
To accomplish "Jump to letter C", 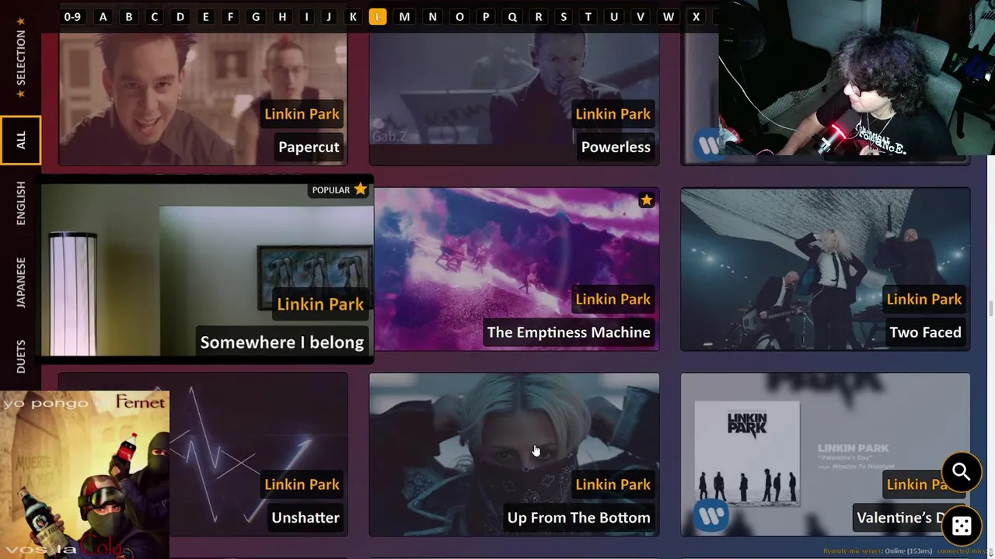I will (154, 16).
